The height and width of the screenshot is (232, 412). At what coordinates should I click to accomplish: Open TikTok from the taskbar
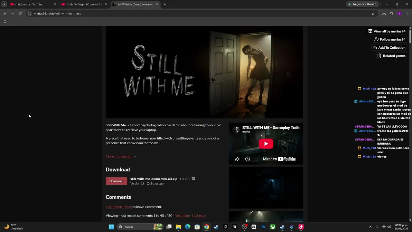coord(301,227)
